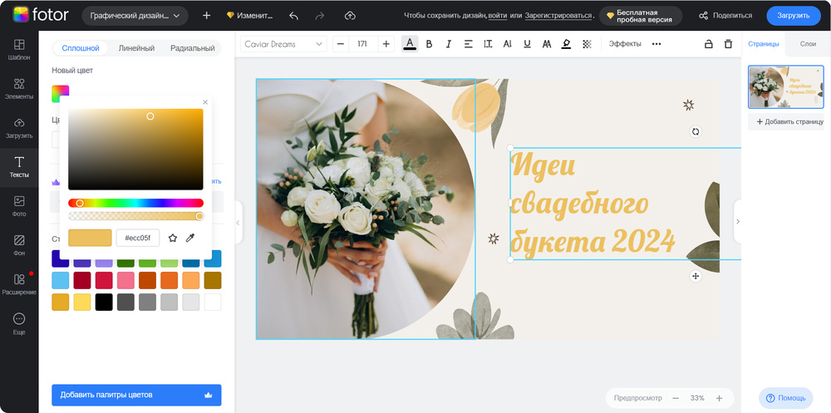This screenshot has width=831, height=413.
Task: Click the войти sign-in link
Action: pos(498,16)
